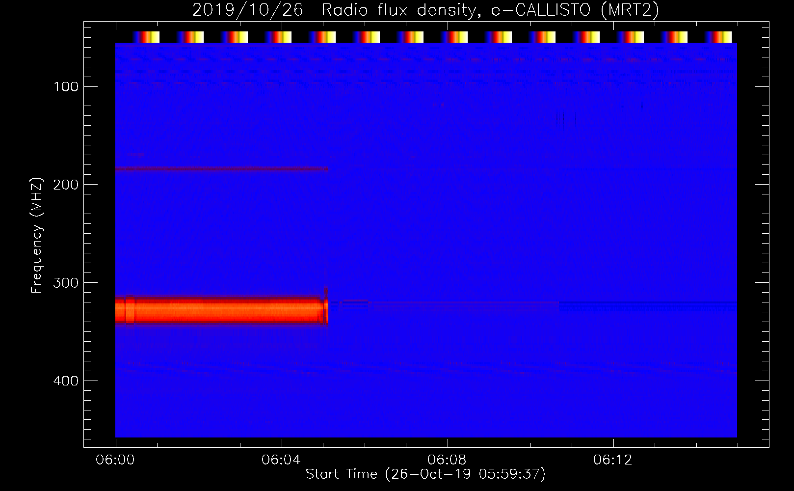The height and width of the screenshot is (491, 794).
Task: Click the '06:04' time tick label
Action: click(281, 460)
